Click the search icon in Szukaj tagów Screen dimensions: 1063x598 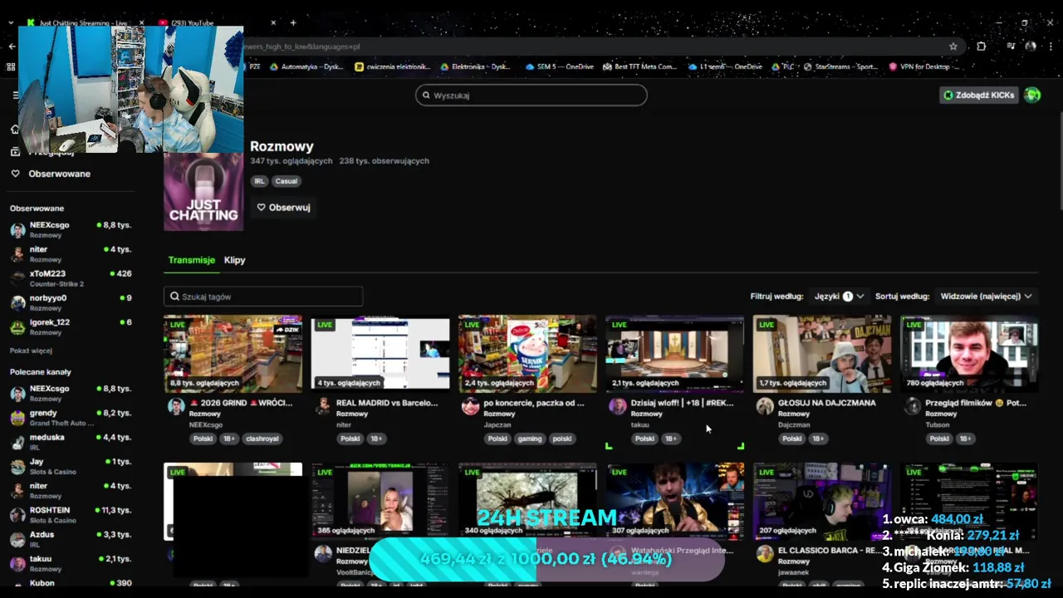point(175,297)
